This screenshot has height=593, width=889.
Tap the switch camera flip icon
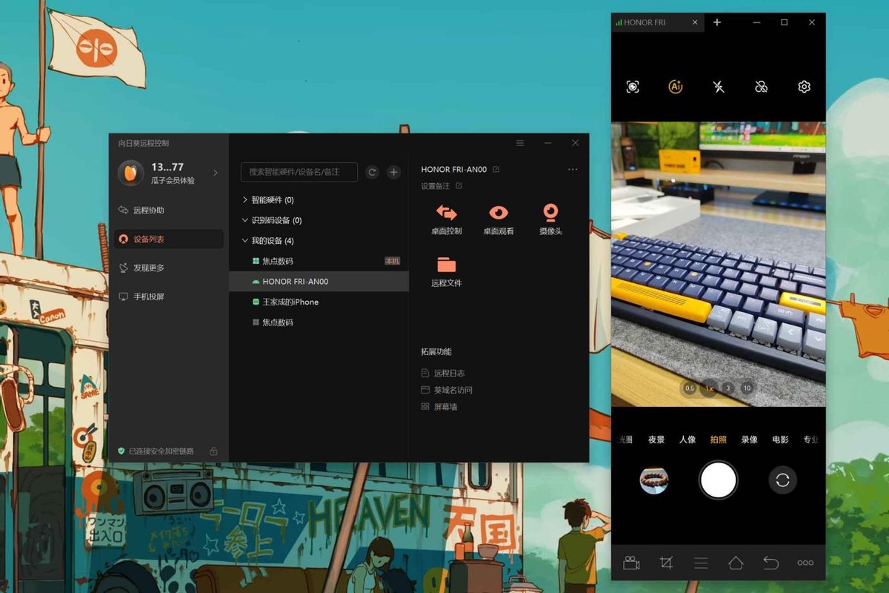[782, 480]
